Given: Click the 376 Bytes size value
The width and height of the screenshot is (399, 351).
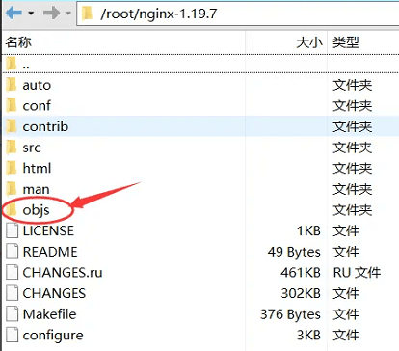Looking at the screenshot, I should pos(290,314).
